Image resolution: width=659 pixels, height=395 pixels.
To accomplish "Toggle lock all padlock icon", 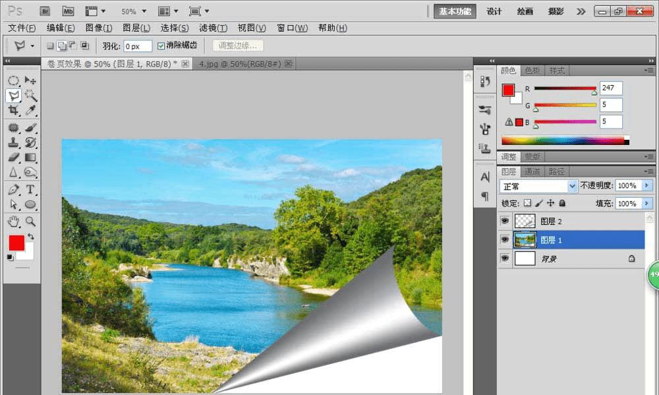I will (562, 203).
